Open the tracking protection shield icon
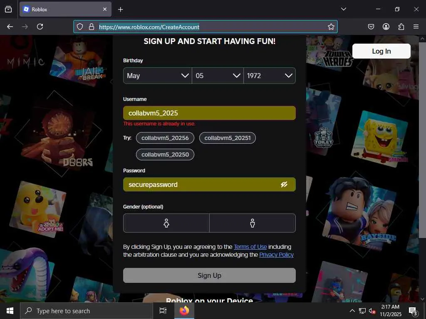Viewport: 426px width, 319px height. 79,27
